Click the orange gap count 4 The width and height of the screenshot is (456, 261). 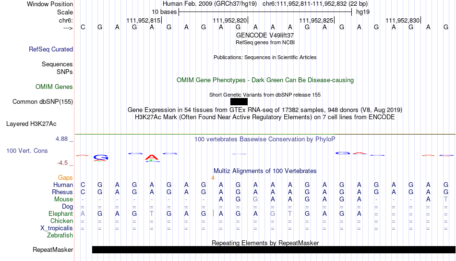(213, 178)
